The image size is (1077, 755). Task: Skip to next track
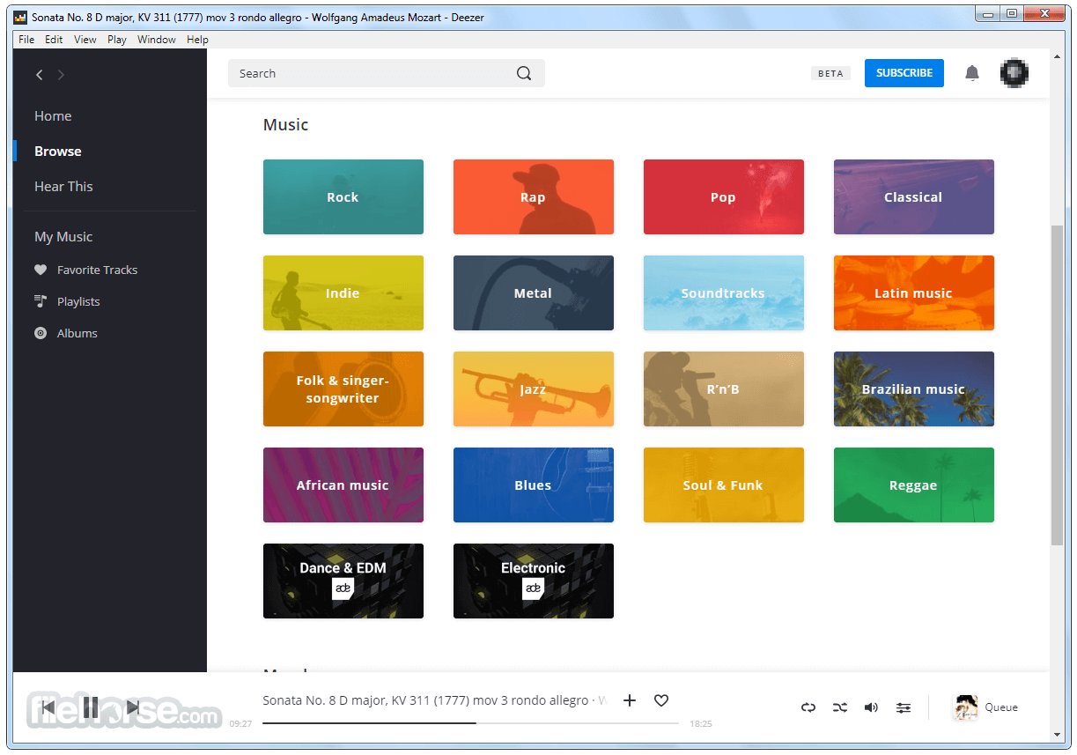click(133, 707)
